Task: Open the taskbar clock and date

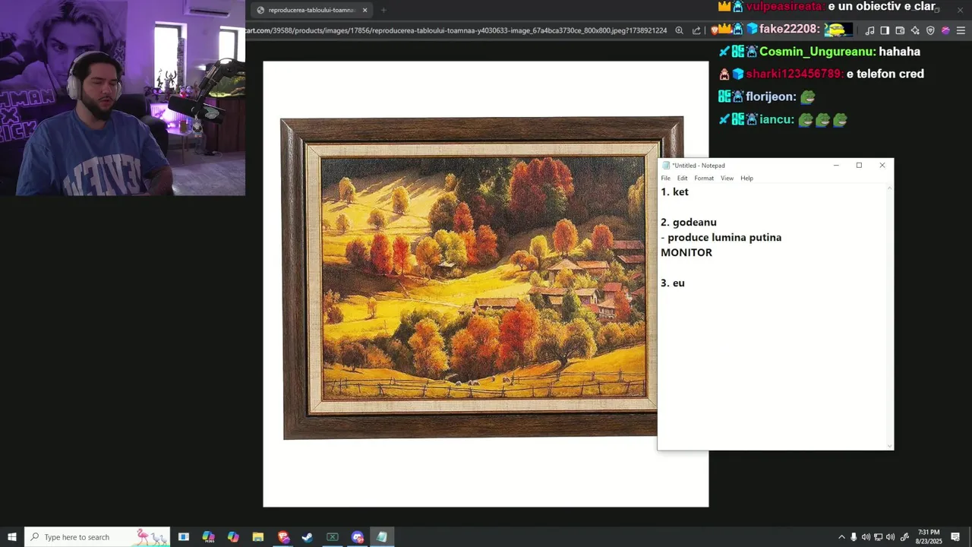Action: coord(929,537)
